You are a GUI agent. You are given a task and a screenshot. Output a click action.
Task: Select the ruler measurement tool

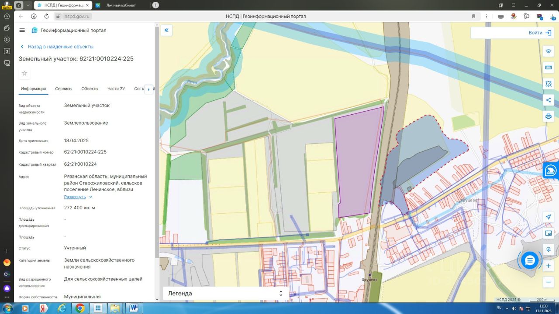549,68
